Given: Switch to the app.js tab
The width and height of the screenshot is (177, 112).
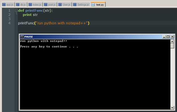Looking at the screenshot, I should point(8,5).
